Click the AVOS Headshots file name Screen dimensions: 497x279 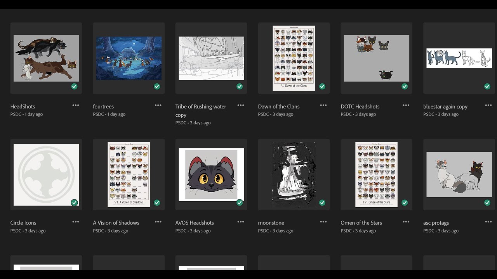195,223
